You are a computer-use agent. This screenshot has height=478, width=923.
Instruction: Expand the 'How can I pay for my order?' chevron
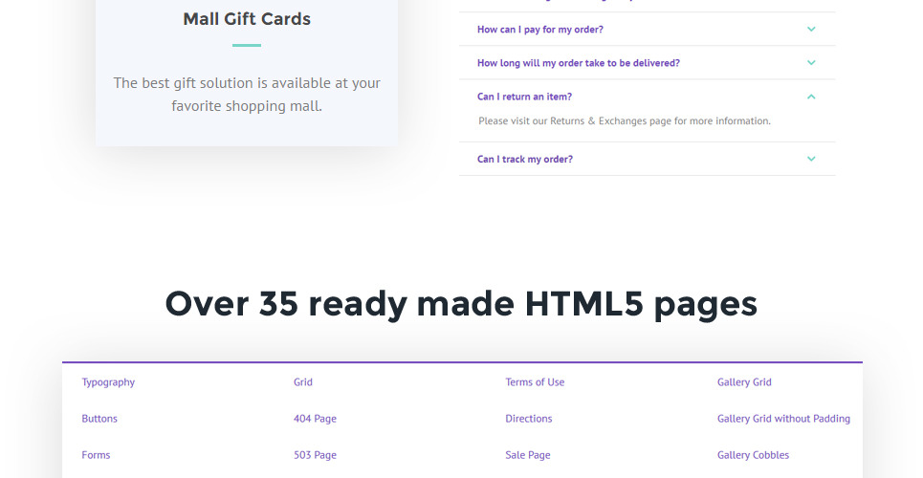811,30
